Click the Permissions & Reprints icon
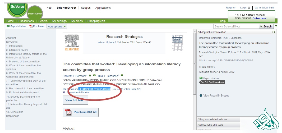 coord(64,92)
